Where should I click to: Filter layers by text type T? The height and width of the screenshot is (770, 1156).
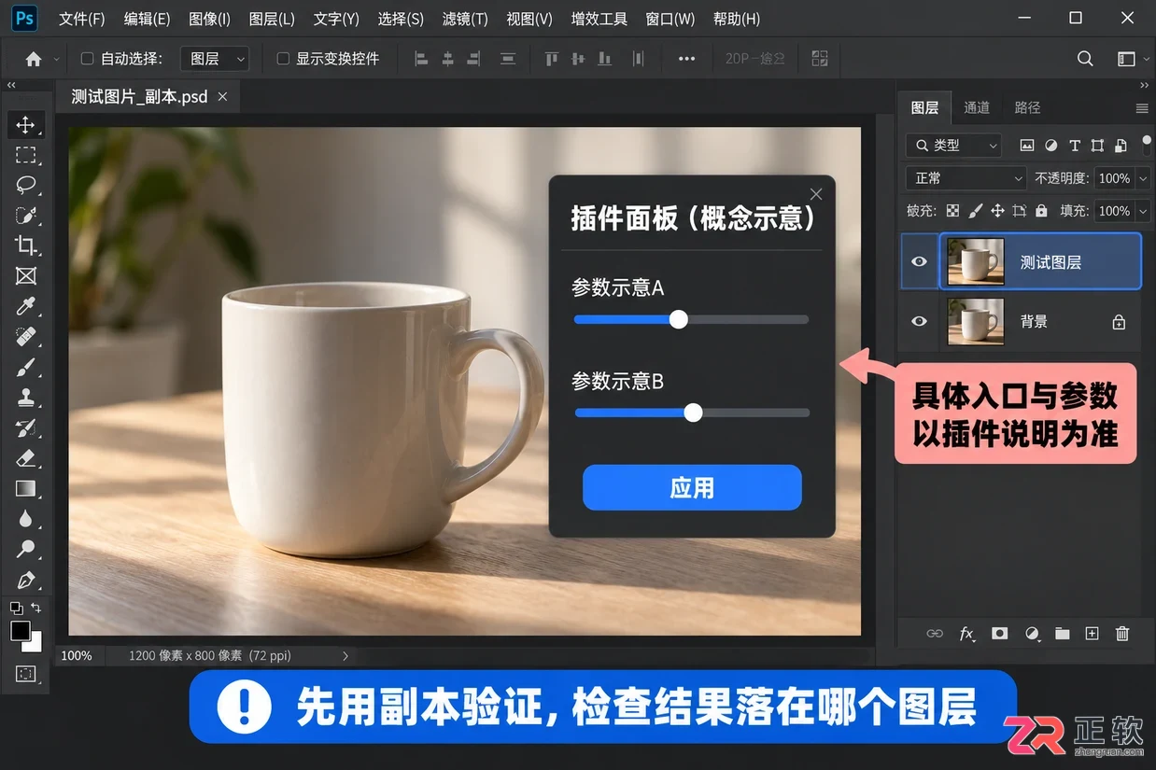click(1075, 146)
